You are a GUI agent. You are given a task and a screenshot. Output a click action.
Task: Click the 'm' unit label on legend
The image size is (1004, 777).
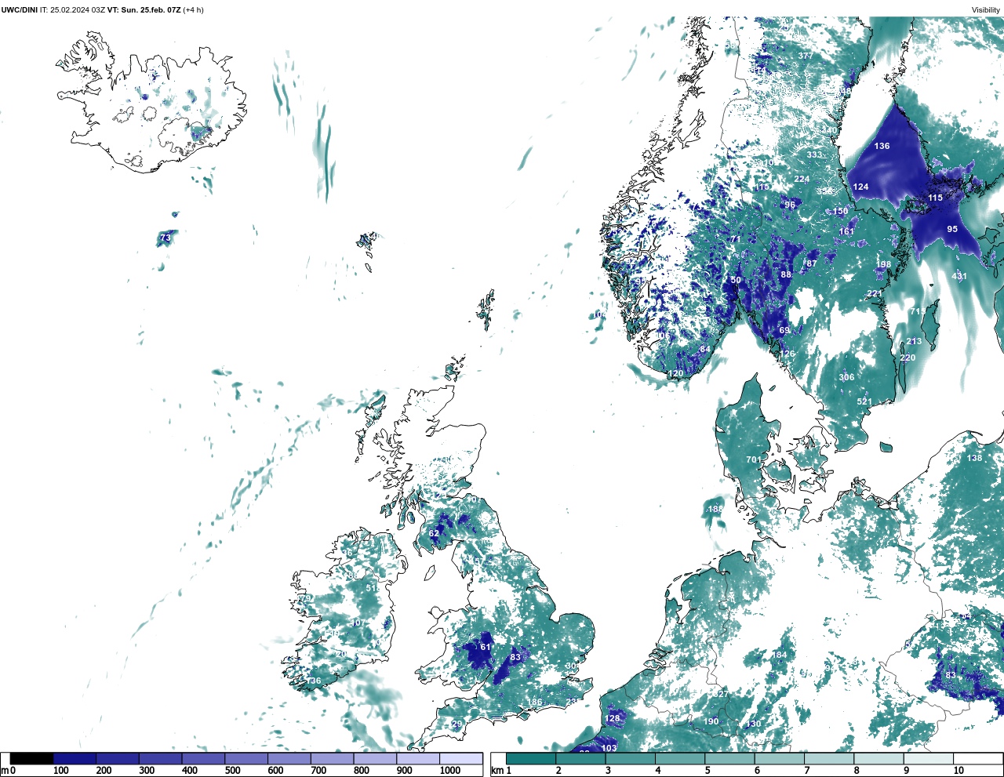tap(4, 772)
